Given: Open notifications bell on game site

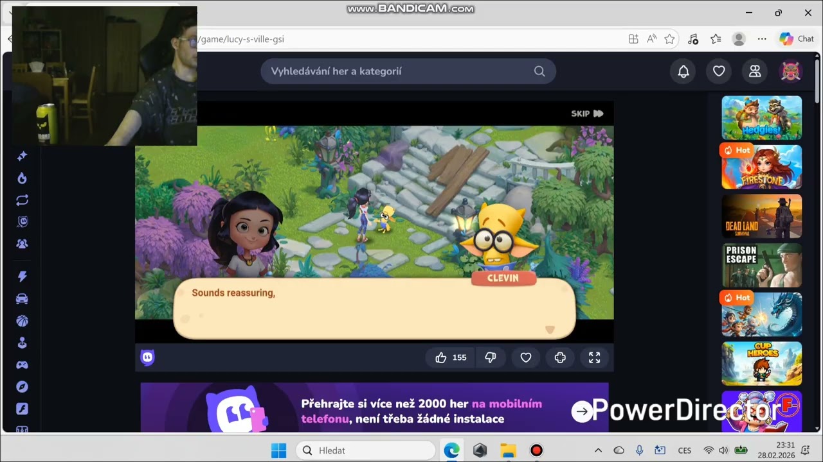Looking at the screenshot, I should 683,71.
